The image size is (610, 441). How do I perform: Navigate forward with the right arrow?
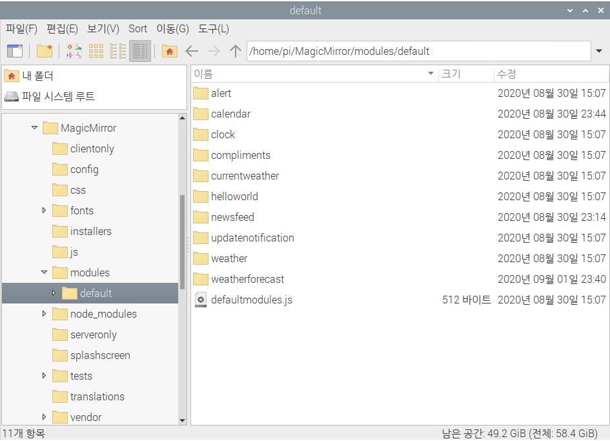click(214, 51)
